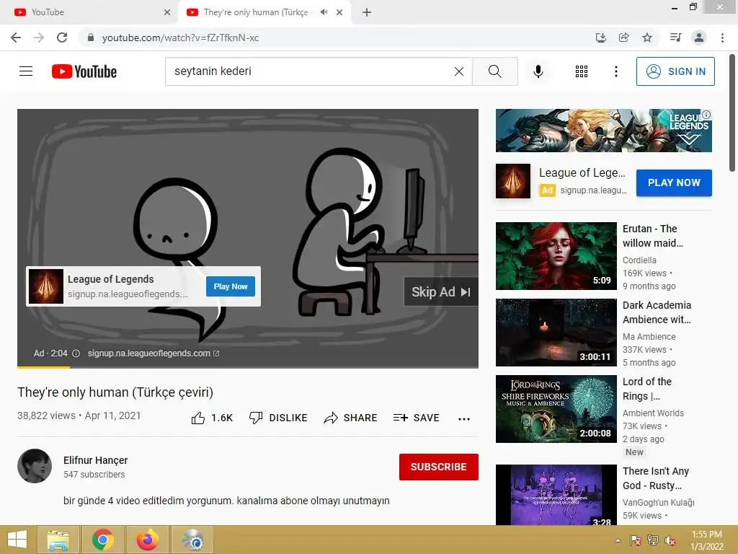The image size is (738, 554).
Task: Save the video to a playlist
Action: click(x=417, y=418)
